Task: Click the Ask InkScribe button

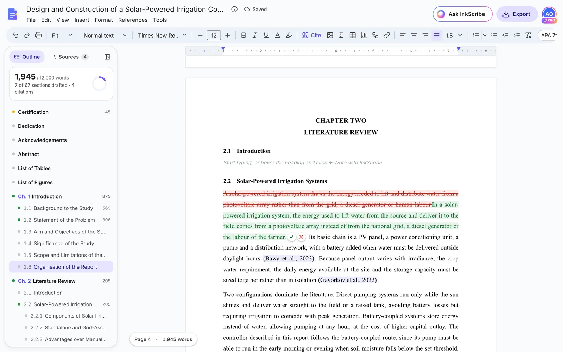Action: tap(462, 14)
